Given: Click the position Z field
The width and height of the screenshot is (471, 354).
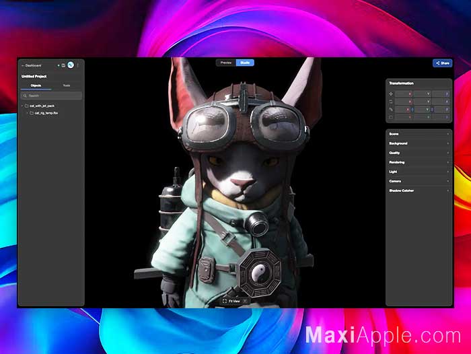Looking at the screenshot, I should 441,94.
